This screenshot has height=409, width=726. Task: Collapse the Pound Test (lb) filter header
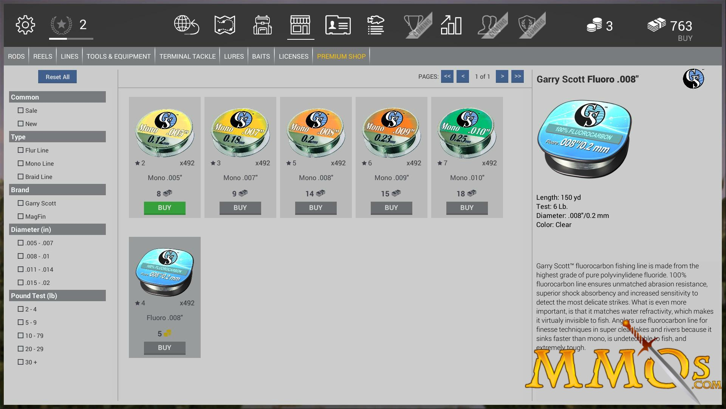[x=57, y=295]
